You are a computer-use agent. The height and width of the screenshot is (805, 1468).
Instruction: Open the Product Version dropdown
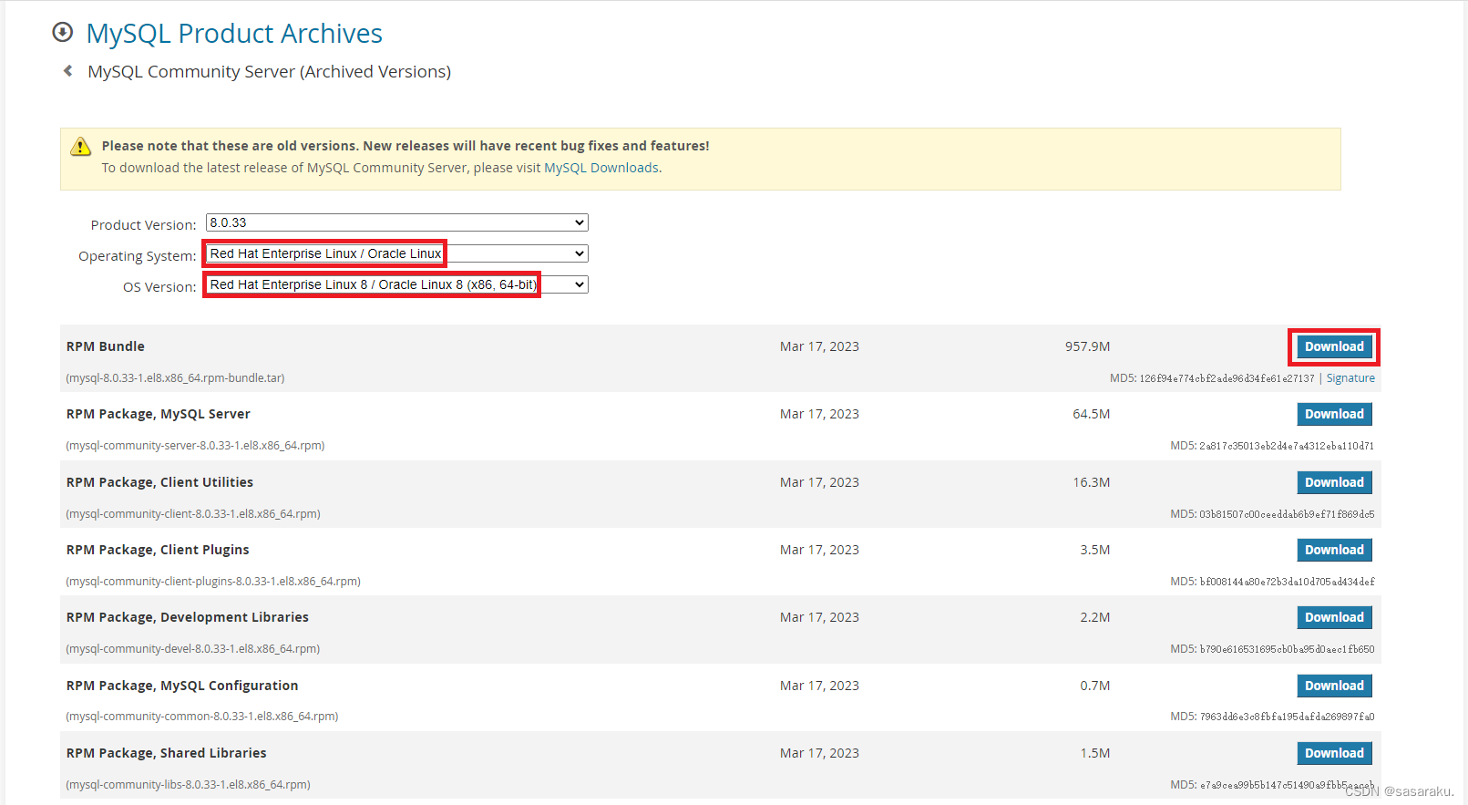coord(397,222)
